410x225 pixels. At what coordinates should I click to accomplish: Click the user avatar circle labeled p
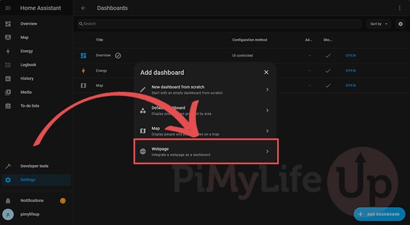pyautogui.click(x=8, y=214)
